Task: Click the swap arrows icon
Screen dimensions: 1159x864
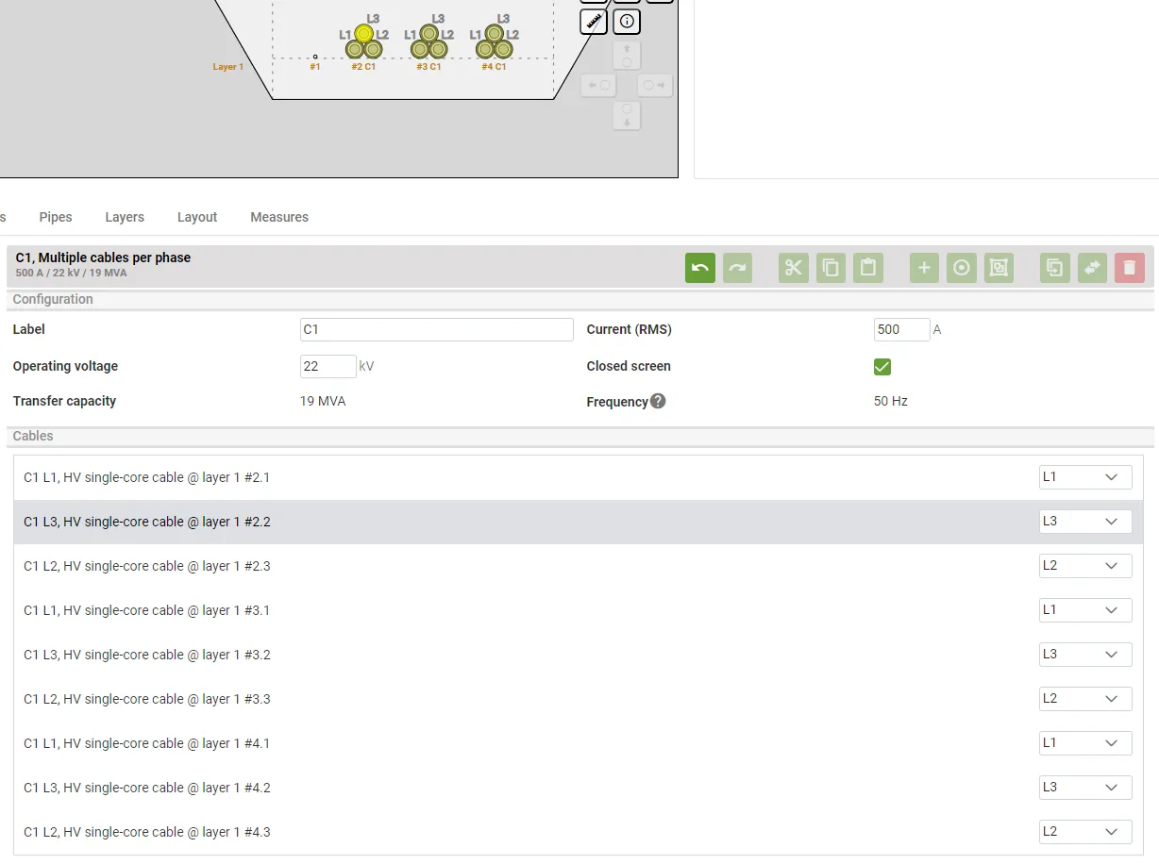Action: pyautogui.click(x=1092, y=268)
